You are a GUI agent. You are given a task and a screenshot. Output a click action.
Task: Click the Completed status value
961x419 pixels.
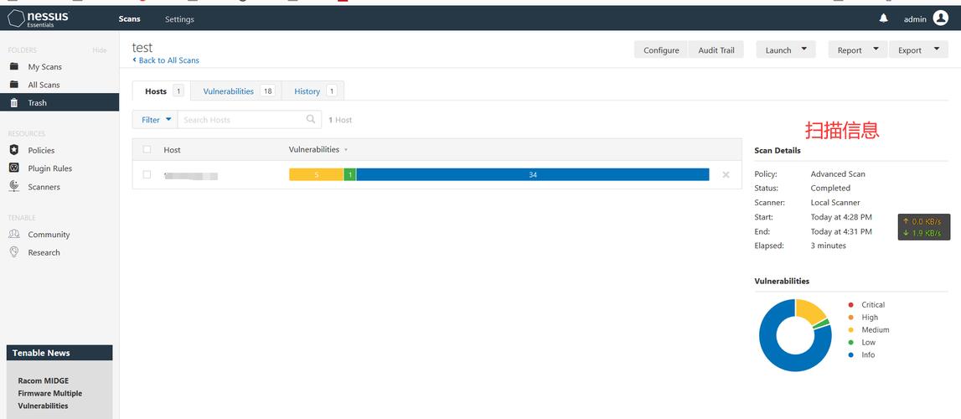tap(830, 188)
